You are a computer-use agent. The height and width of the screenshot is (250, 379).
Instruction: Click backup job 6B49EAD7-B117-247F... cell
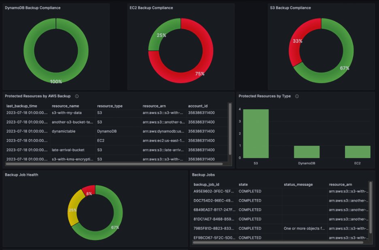(x=214, y=210)
